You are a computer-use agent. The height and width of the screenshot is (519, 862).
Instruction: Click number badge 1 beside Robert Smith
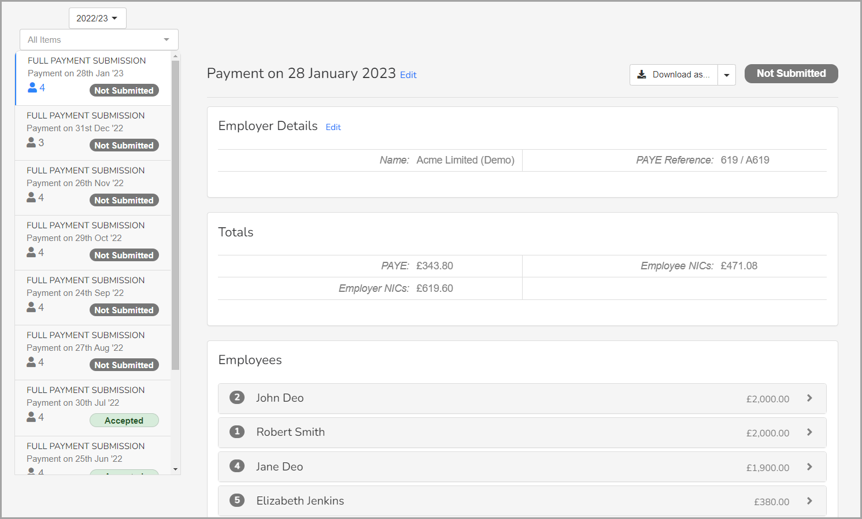click(237, 432)
